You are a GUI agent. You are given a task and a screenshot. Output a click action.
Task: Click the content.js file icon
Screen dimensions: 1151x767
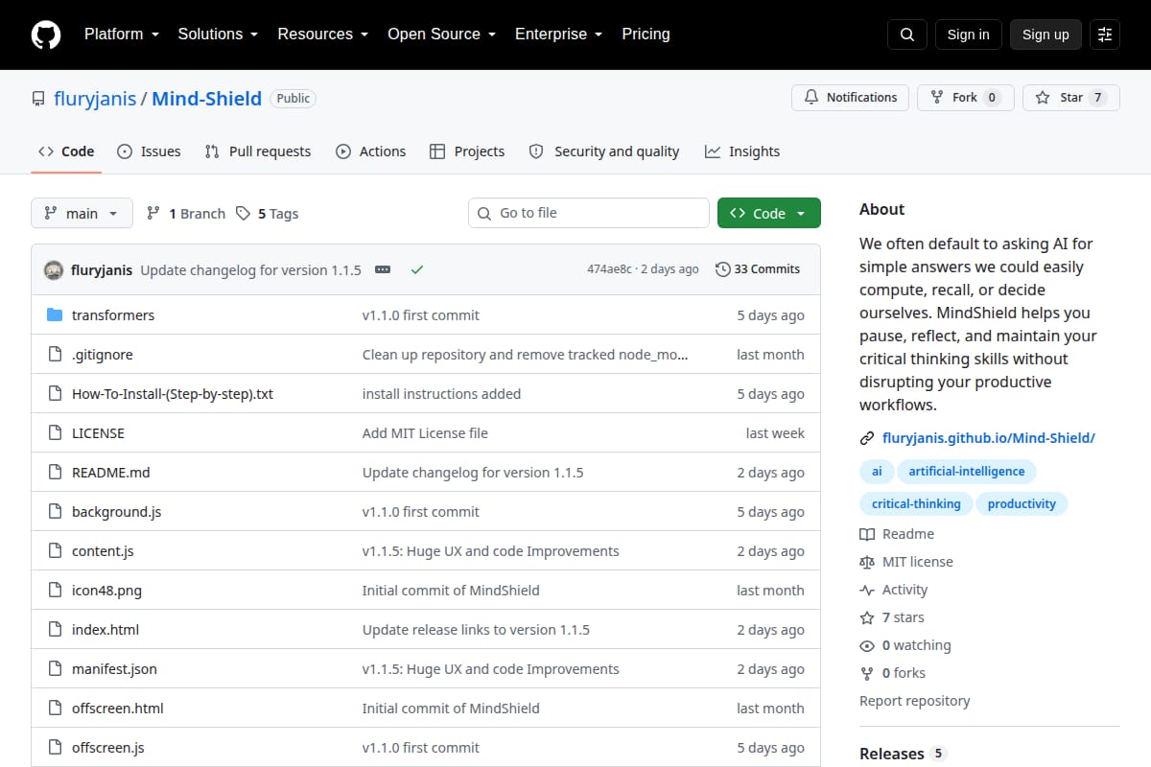point(55,550)
